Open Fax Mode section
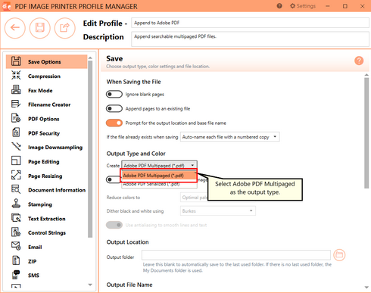Image resolution: width=371 pixels, height=293 pixels. [x=46, y=90]
